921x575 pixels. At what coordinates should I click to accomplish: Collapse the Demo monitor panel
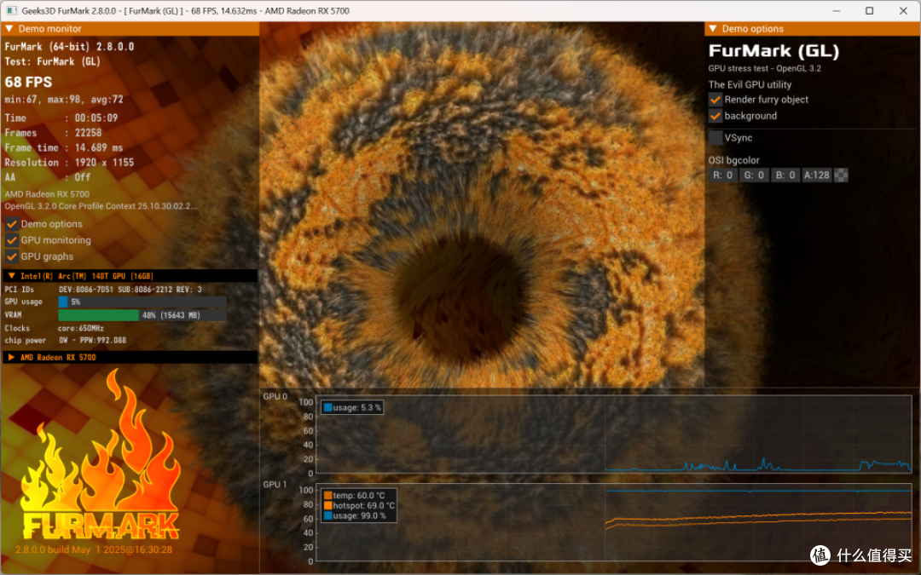pyautogui.click(x=9, y=29)
